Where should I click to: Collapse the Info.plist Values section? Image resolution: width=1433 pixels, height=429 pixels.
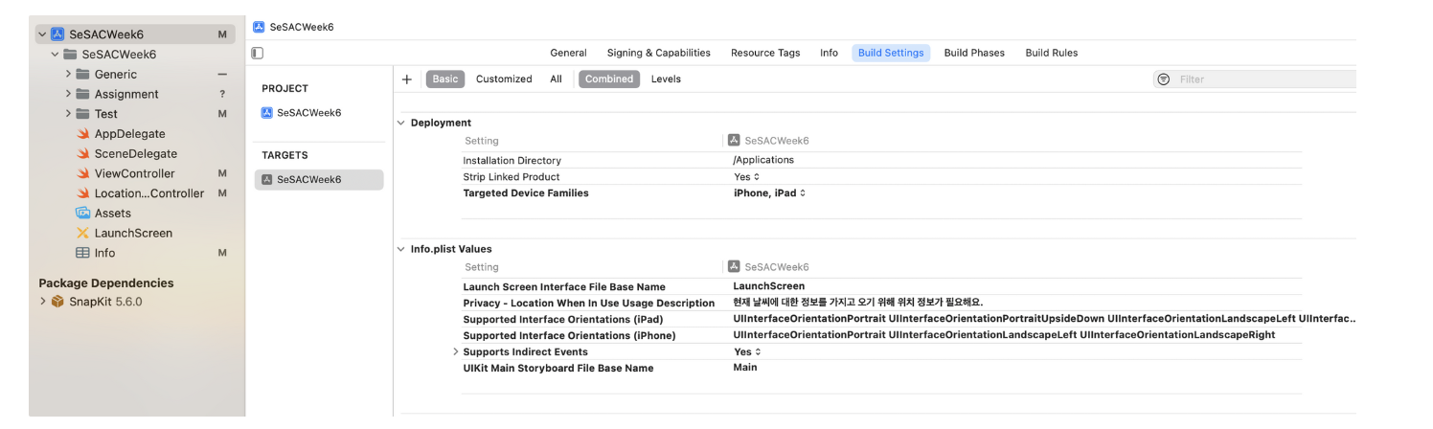coord(401,249)
